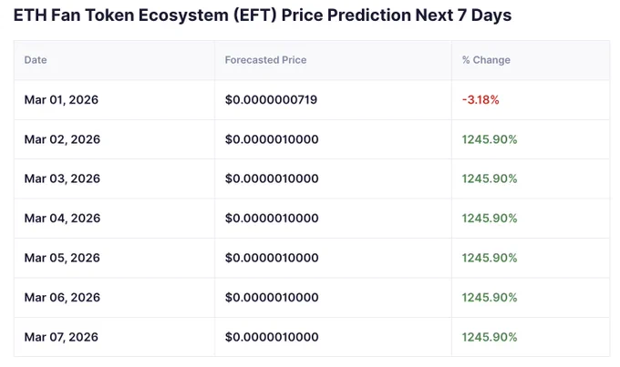This screenshot has width=620, height=367.
Task: Click the Mar 06 forecasted price value
Action: [x=272, y=297]
